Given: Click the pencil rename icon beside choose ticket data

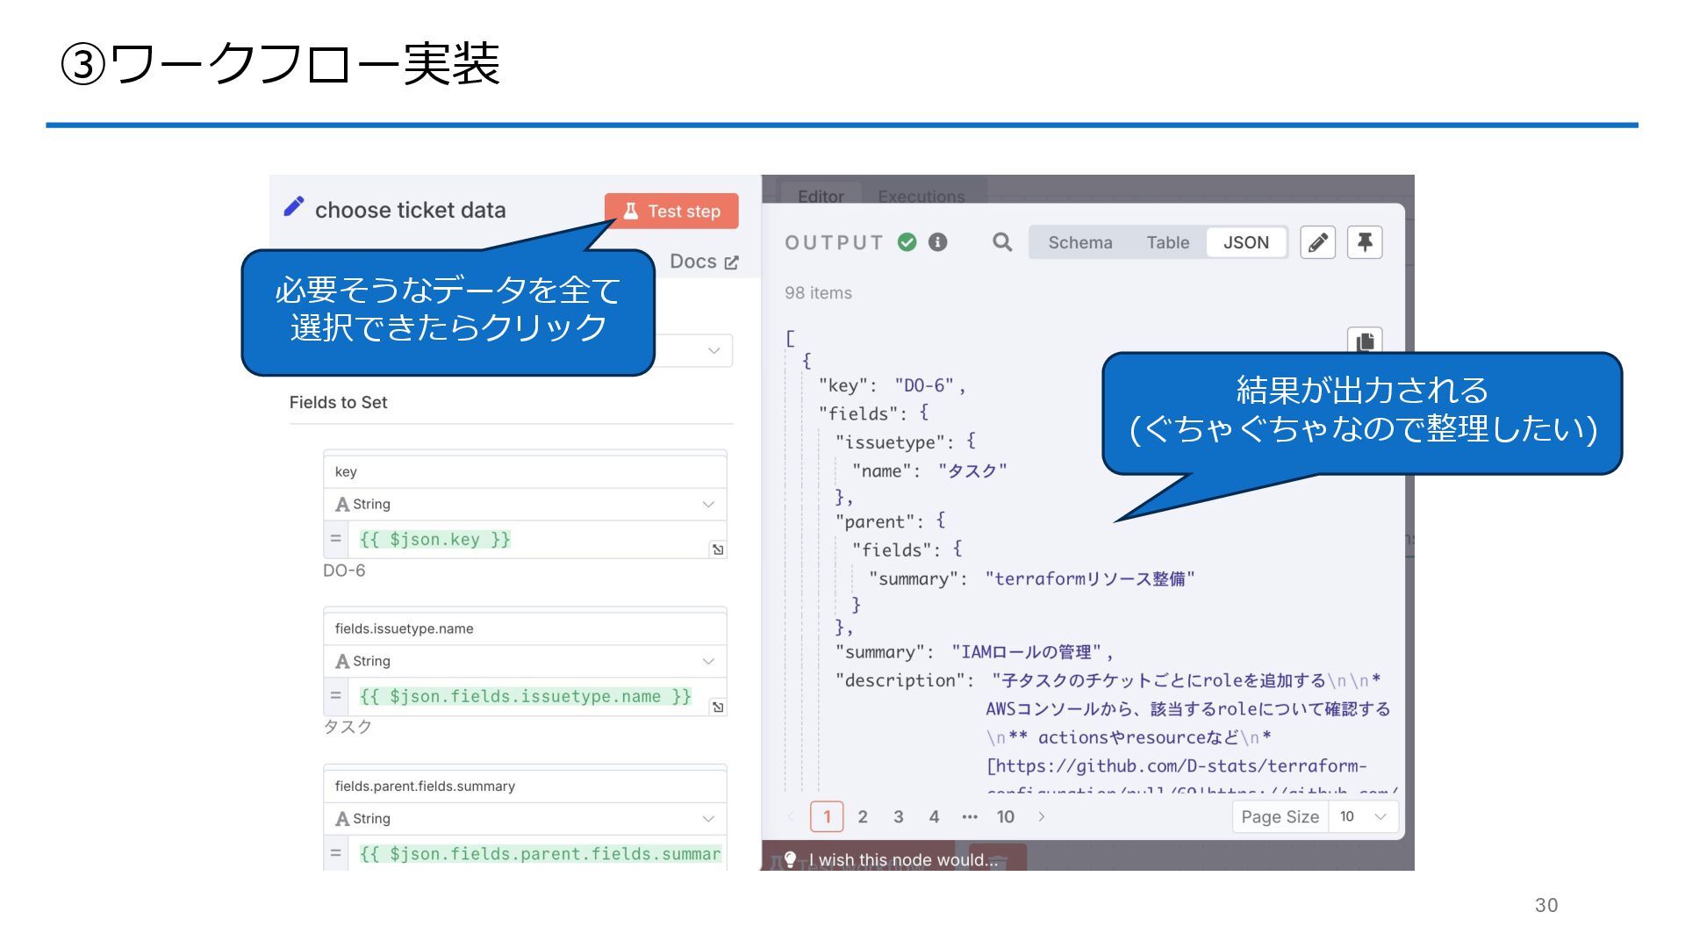Looking at the screenshot, I should [x=294, y=207].
